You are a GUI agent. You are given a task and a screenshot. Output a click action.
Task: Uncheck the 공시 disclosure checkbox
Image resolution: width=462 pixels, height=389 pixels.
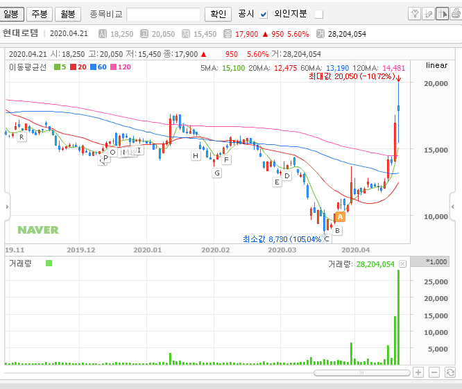pos(264,14)
